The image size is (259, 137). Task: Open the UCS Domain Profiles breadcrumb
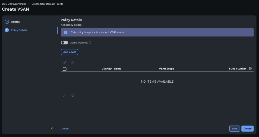pyautogui.click(x=14, y=4)
